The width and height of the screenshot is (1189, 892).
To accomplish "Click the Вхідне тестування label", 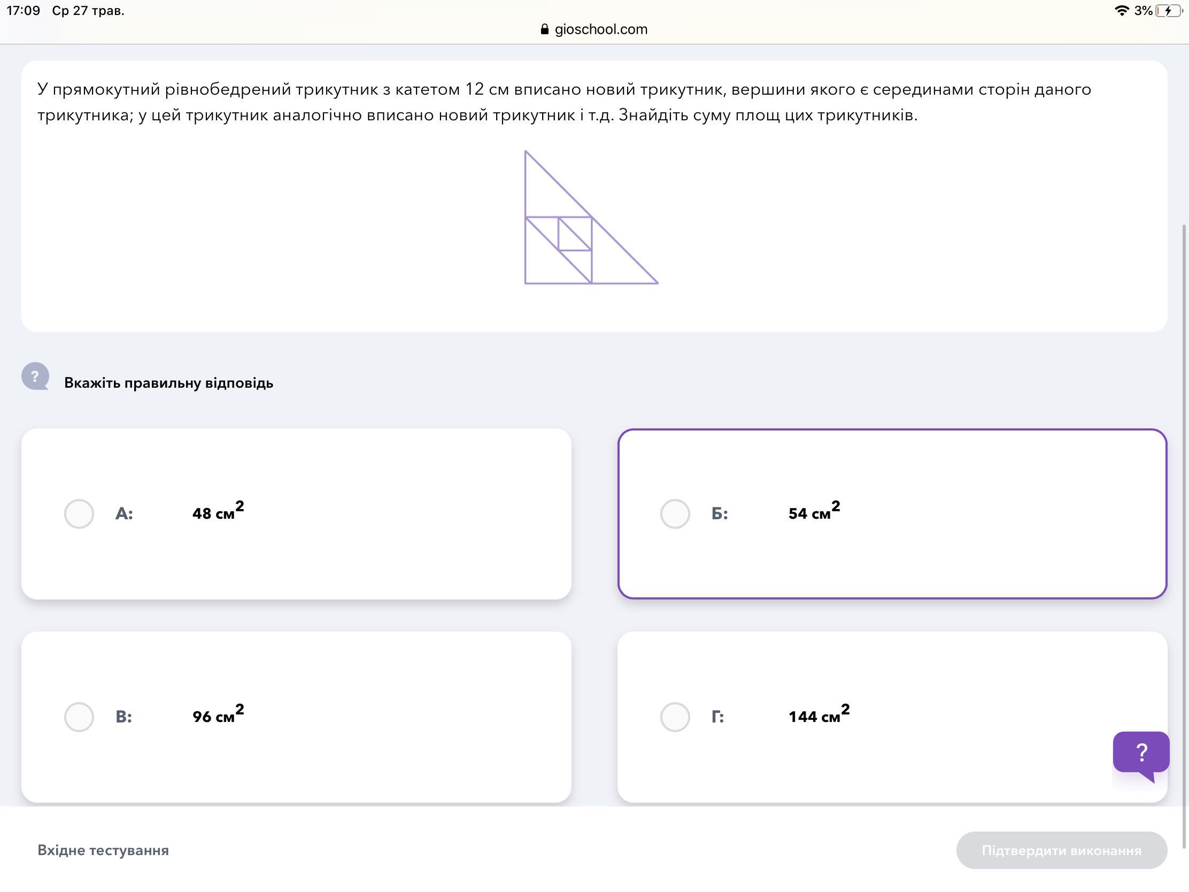I will pos(103,851).
